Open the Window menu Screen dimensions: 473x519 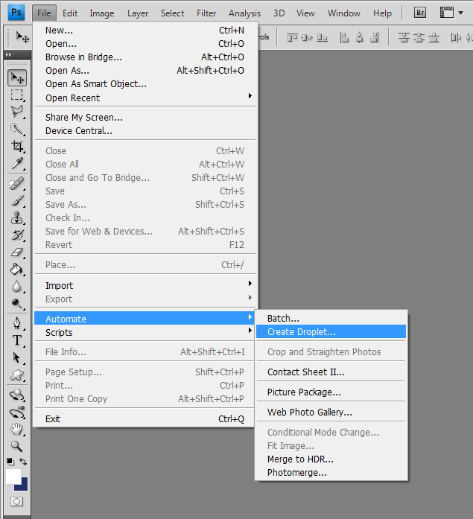point(344,13)
